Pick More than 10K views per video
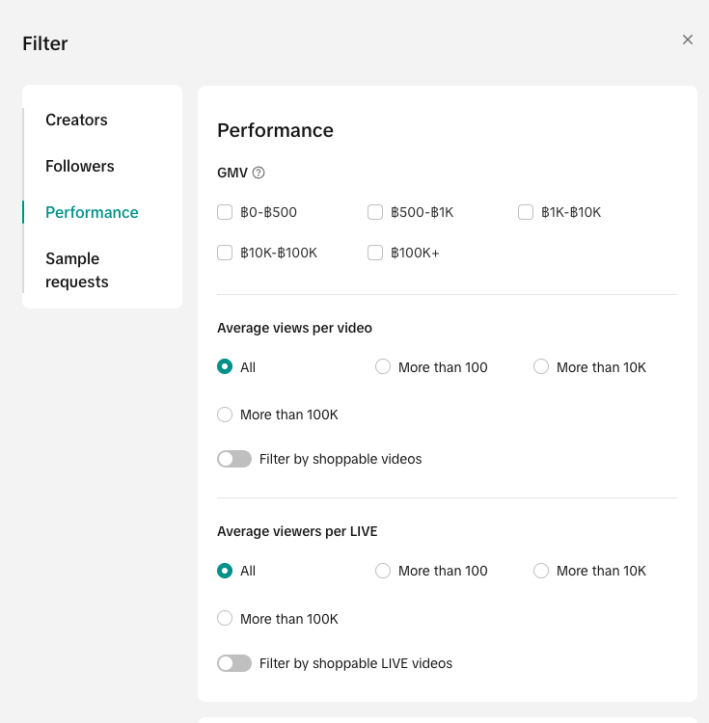The height and width of the screenshot is (723, 709). (541, 367)
